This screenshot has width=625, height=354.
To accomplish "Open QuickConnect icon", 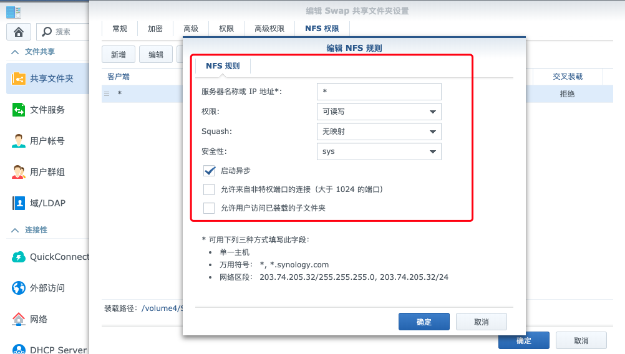I will tap(19, 257).
